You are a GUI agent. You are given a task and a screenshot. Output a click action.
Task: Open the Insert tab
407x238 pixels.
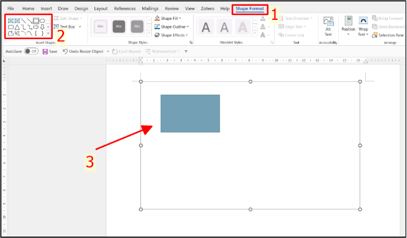click(46, 9)
